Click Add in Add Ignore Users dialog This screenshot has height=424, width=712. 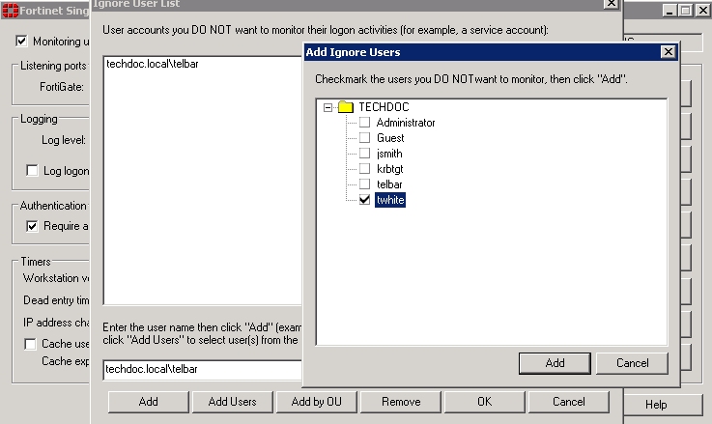pyautogui.click(x=555, y=363)
